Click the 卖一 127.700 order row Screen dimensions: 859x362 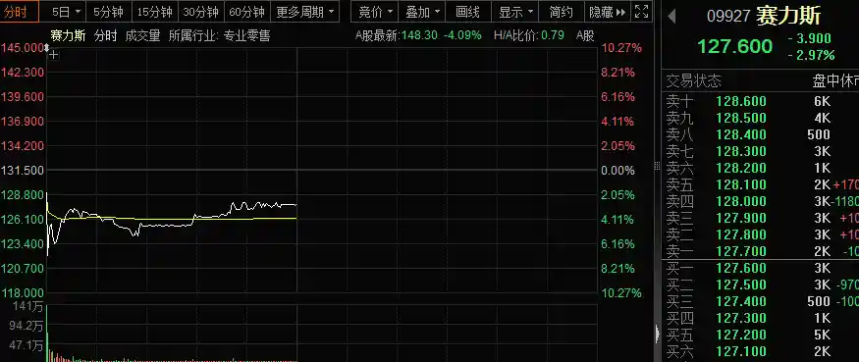pos(761,251)
